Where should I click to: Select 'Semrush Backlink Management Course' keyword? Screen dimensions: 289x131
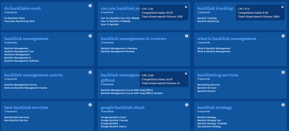coord(26,88)
